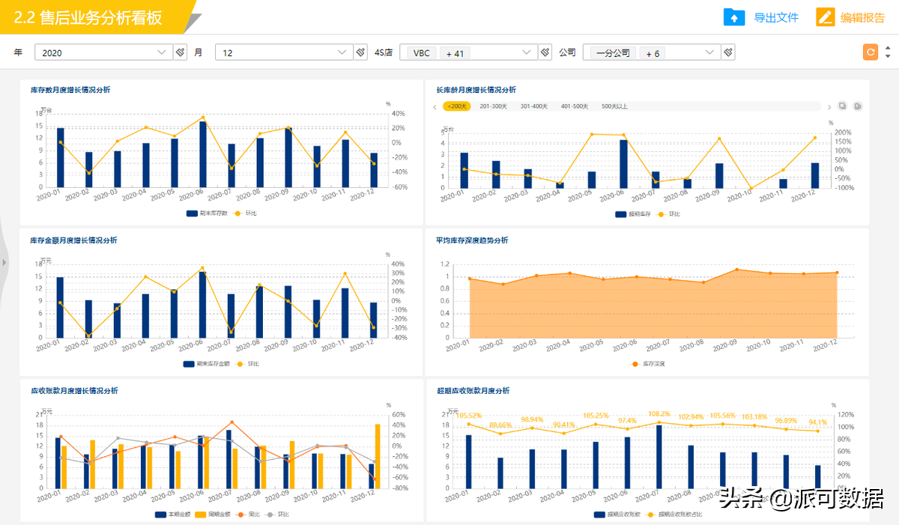This screenshot has height=525, width=899.
Task: Click the 97.4% data label
Action: pos(627,420)
